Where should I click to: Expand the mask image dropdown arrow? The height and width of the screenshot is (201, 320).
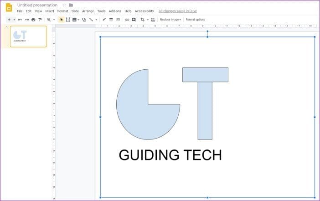click(148, 20)
